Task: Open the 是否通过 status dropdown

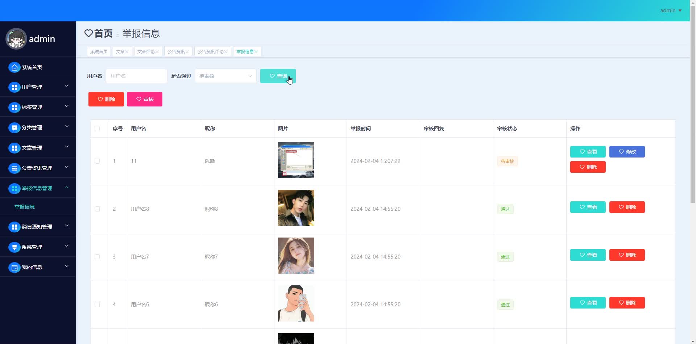Action: pyautogui.click(x=225, y=76)
